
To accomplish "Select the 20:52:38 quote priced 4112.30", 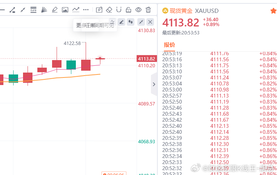I will click(x=219, y=144).
